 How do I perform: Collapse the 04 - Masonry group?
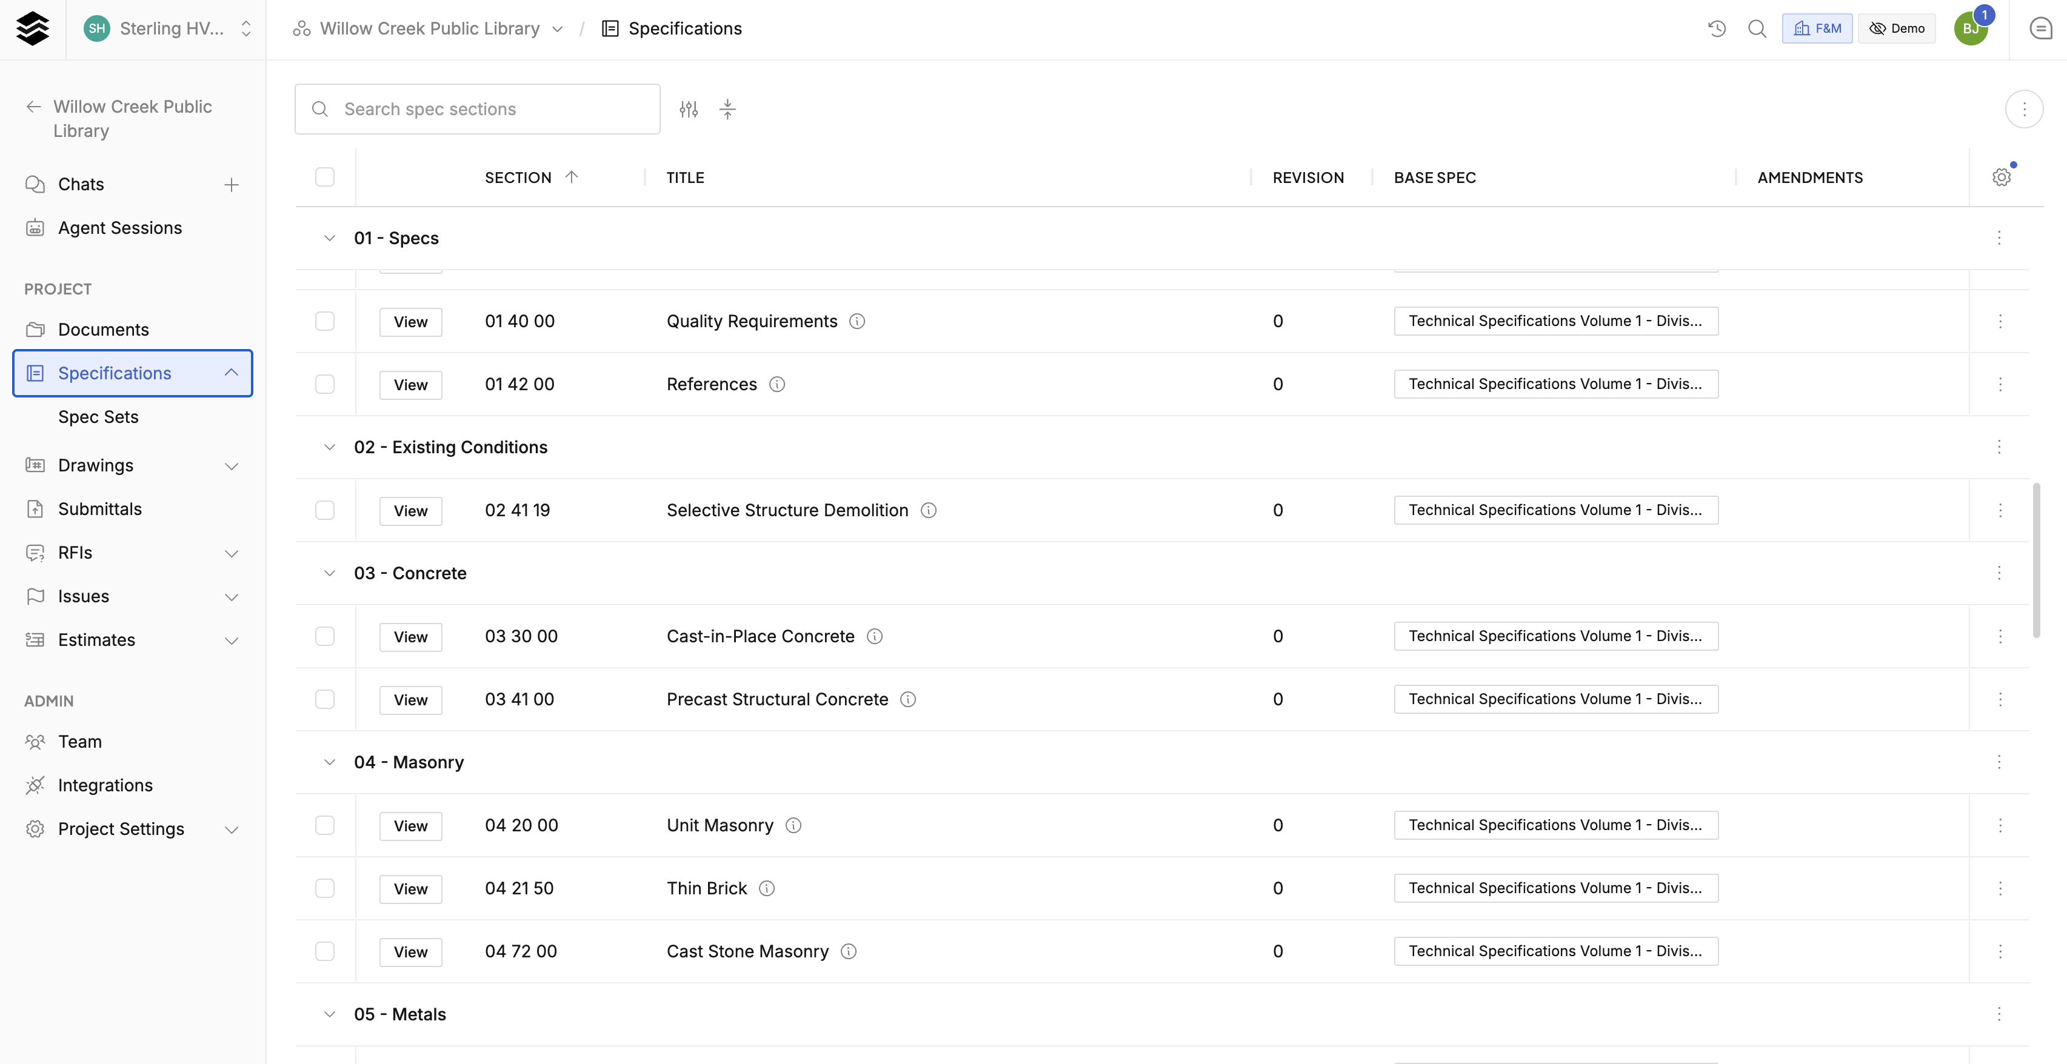(x=329, y=762)
